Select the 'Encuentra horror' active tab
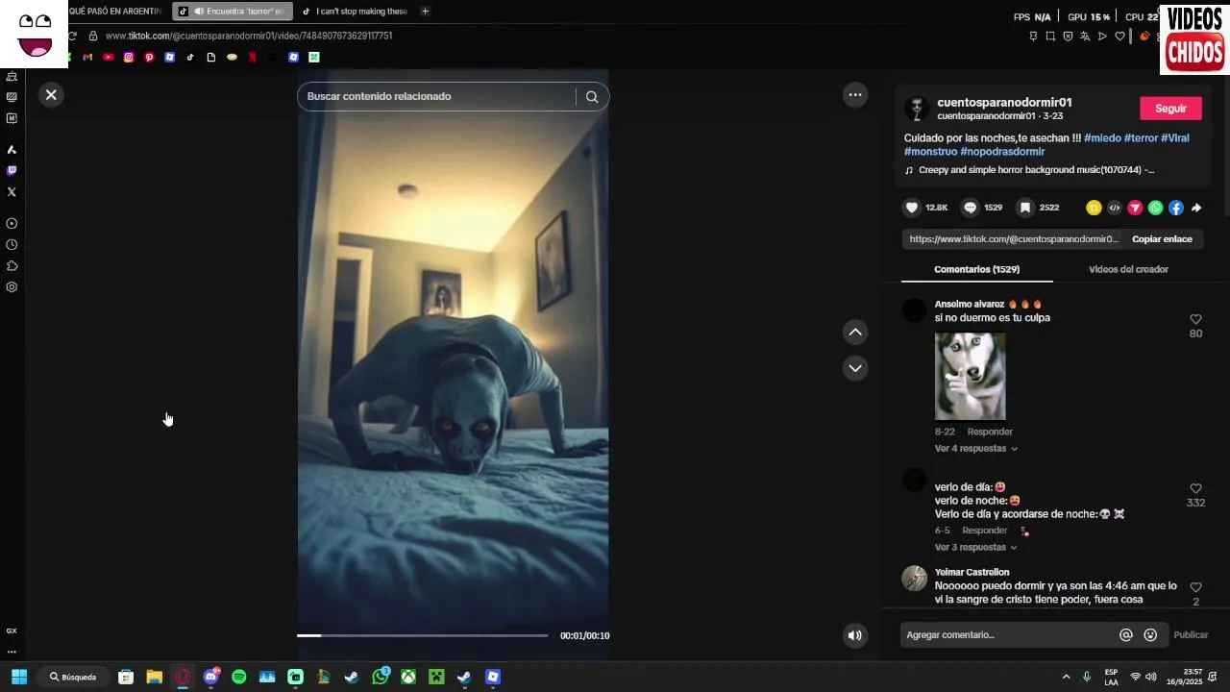This screenshot has width=1230, height=692. pyautogui.click(x=232, y=12)
